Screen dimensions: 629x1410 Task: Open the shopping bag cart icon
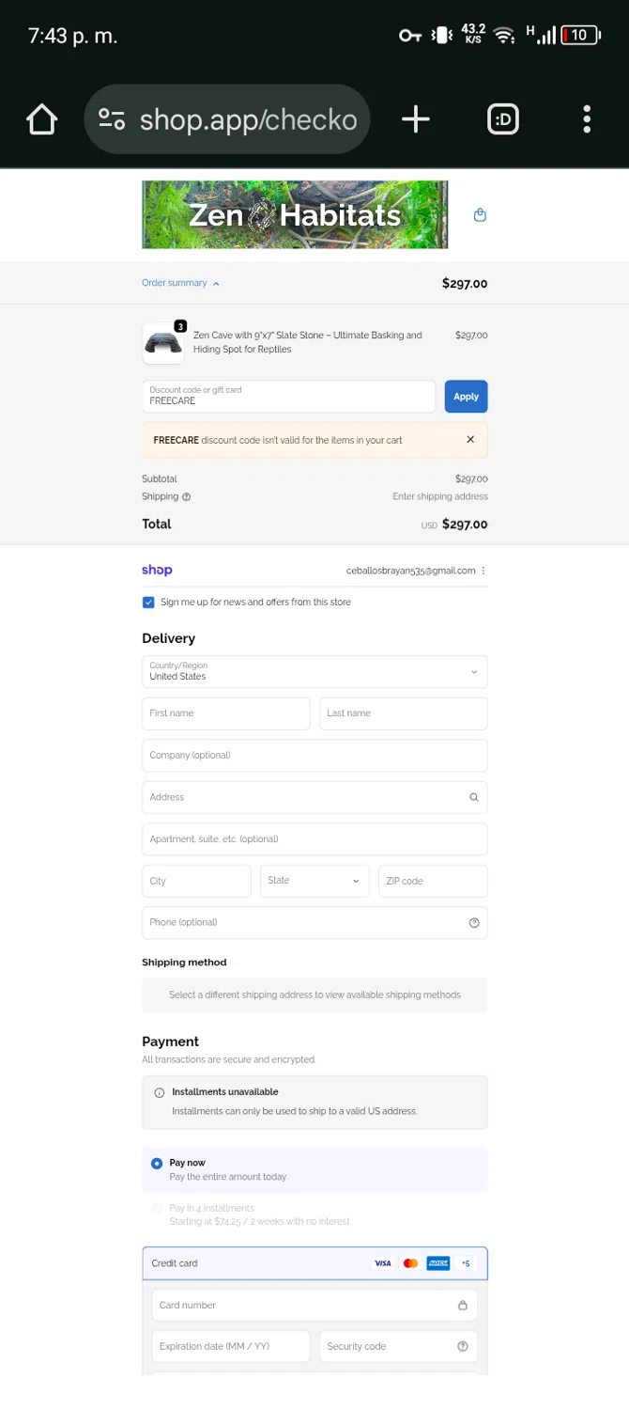tap(480, 215)
